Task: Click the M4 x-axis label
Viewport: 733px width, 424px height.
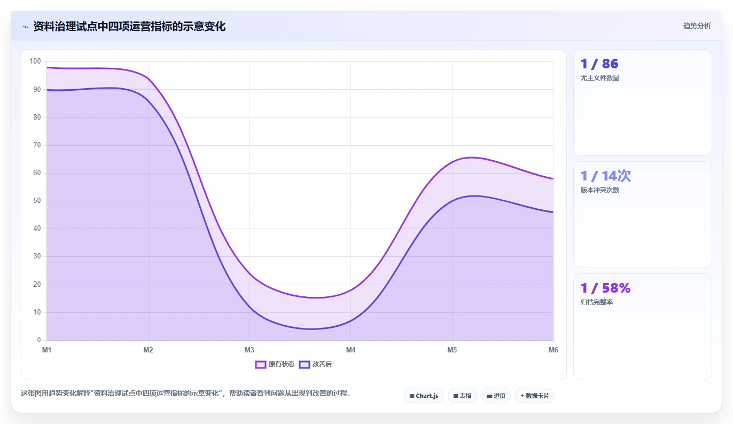Action: (x=350, y=350)
